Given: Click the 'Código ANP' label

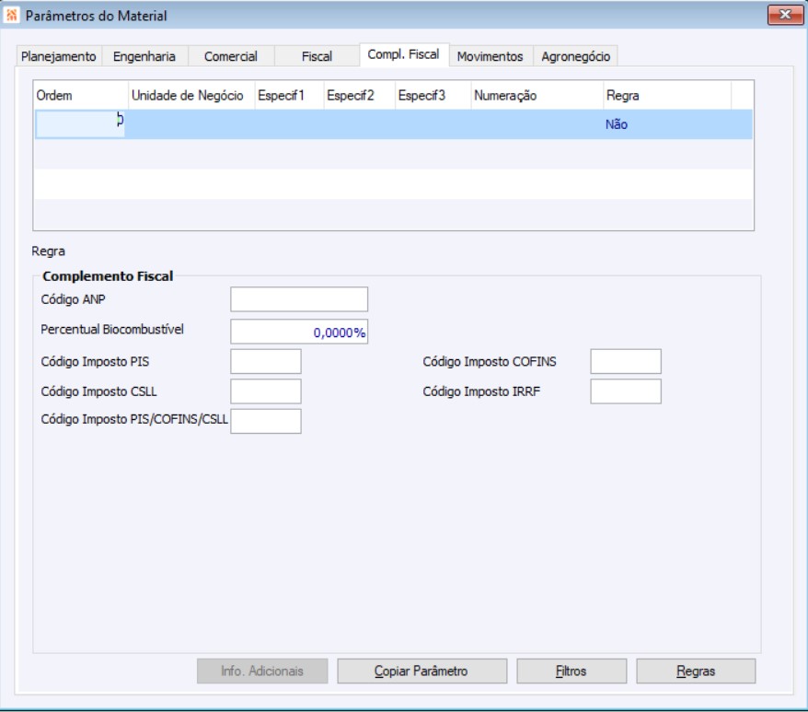Looking at the screenshot, I should [74, 299].
